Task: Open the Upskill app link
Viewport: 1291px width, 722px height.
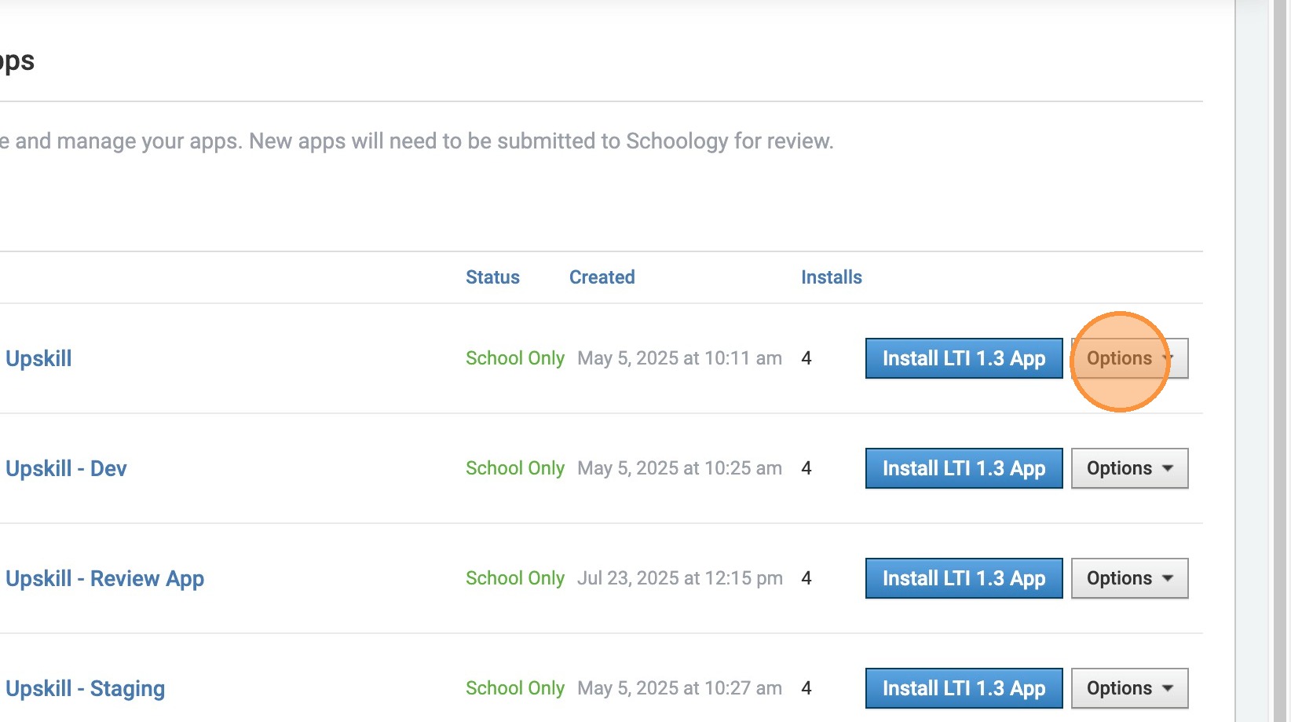Action: [x=38, y=359]
